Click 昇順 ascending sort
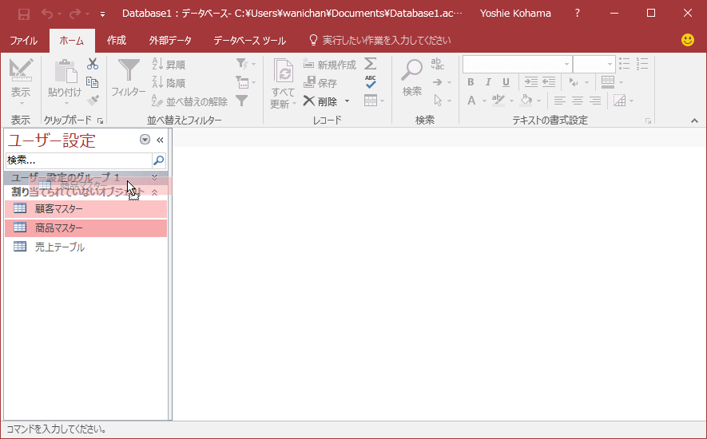Image resolution: width=707 pixels, height=439 pixels. (169, 65)
